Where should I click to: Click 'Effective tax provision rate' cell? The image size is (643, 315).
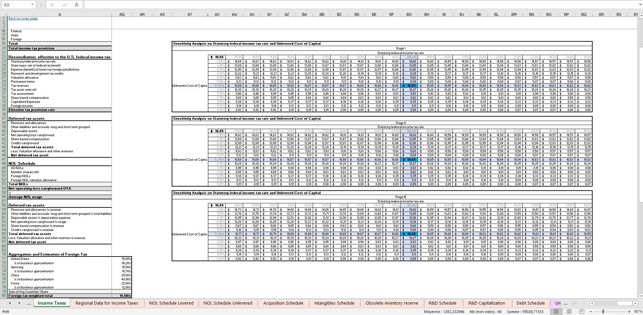tap(59, 110)
